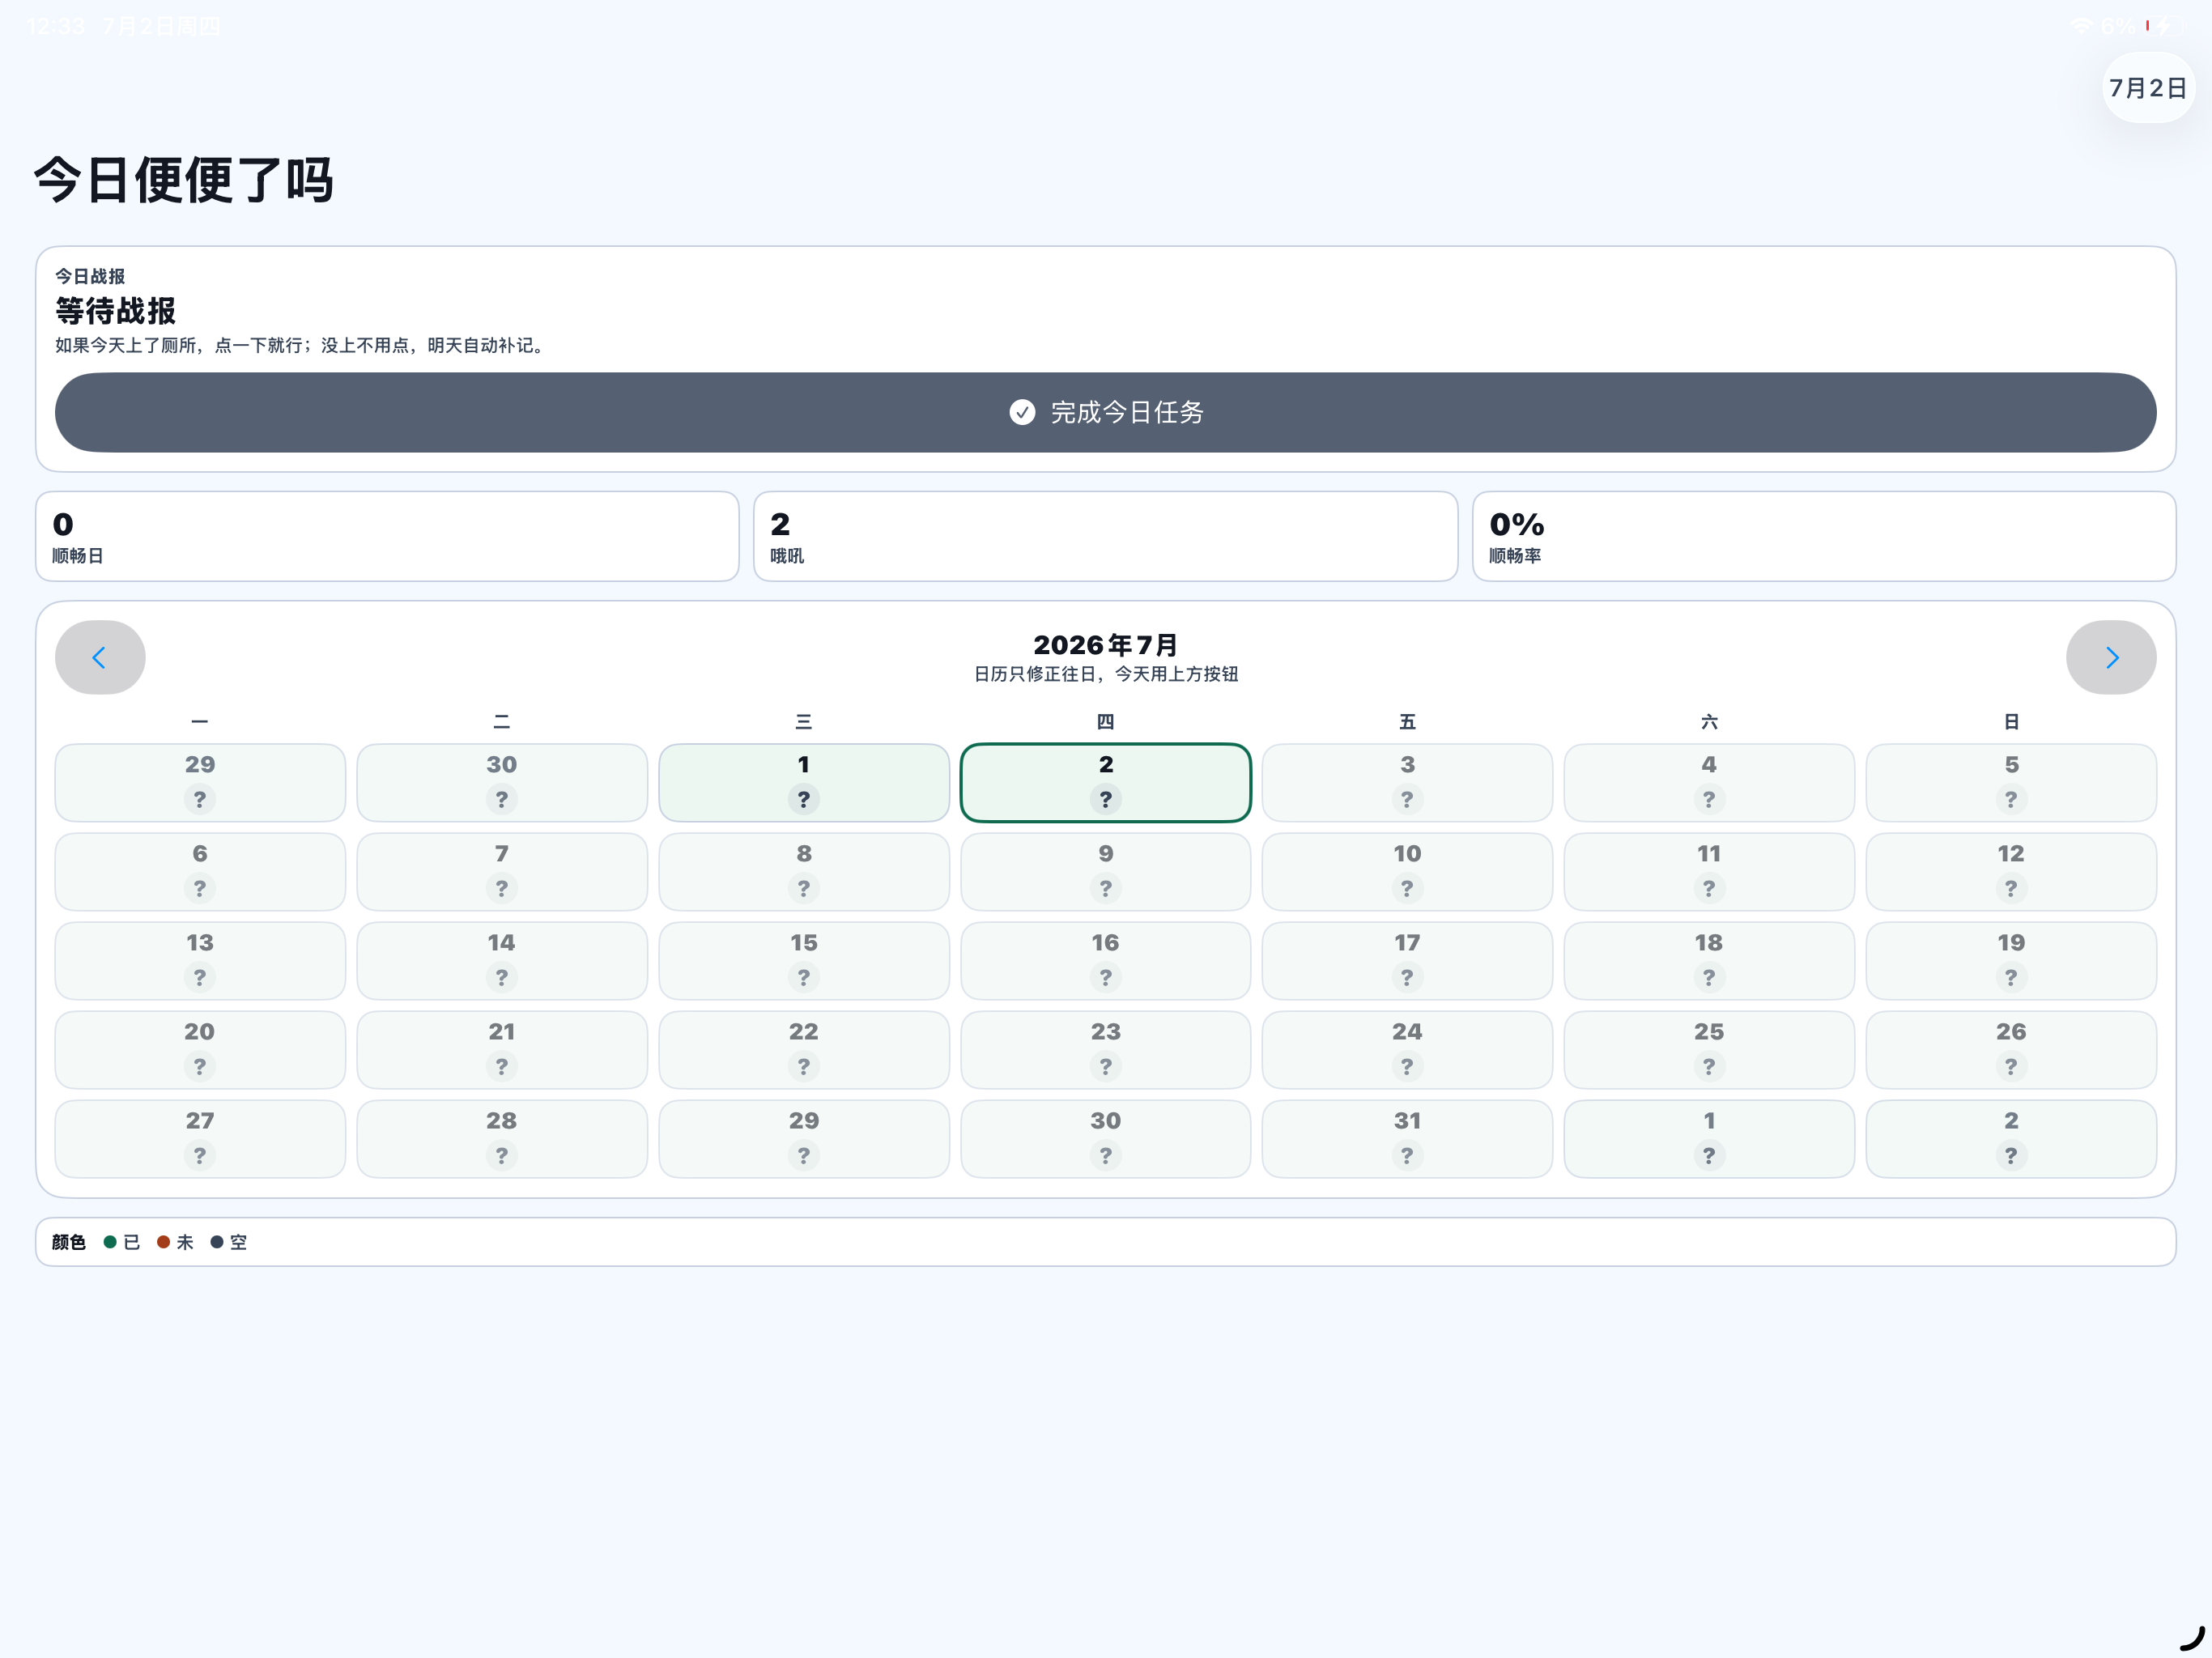Click the dark 空 legend dot
The height and width of the screenshot is (1658, 2212).
coord(216,1242)
